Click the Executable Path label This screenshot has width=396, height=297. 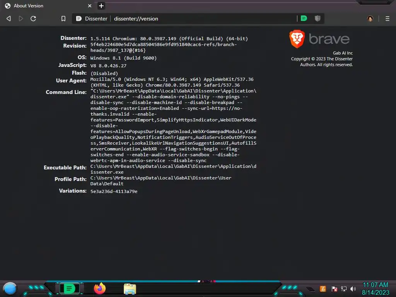coord(65,168)
